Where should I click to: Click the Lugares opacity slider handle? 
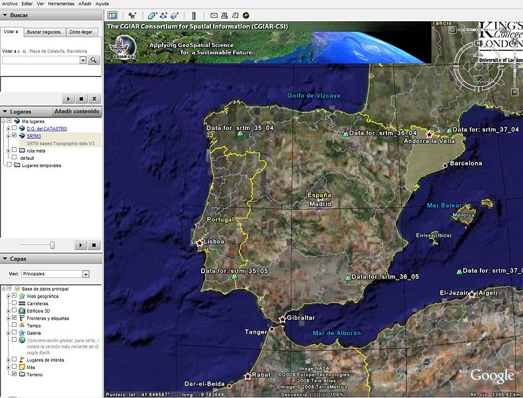coord(52,245)
